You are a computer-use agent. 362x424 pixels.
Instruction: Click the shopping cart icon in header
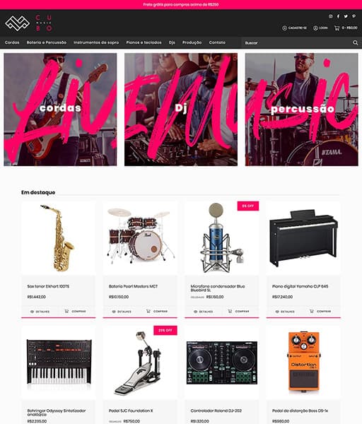tap(337, 28)
